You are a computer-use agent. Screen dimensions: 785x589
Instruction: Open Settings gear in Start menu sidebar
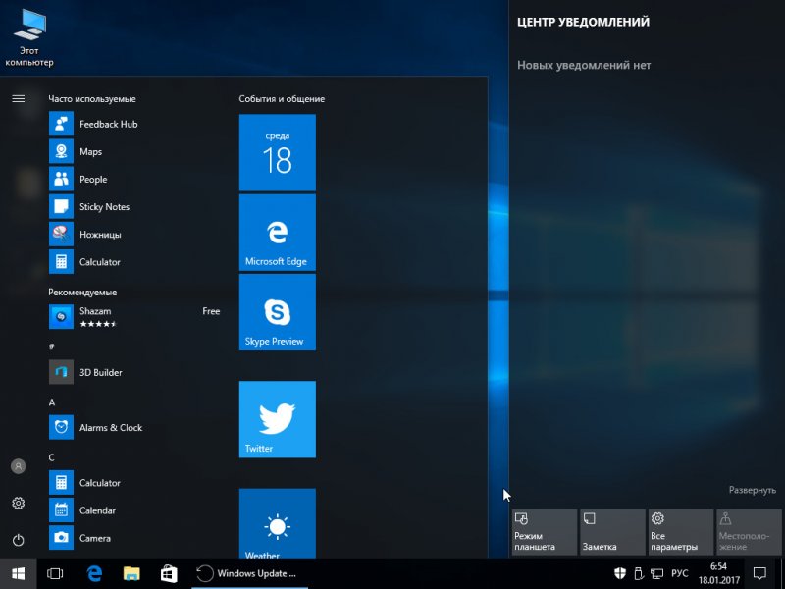[x=18, y=503]
